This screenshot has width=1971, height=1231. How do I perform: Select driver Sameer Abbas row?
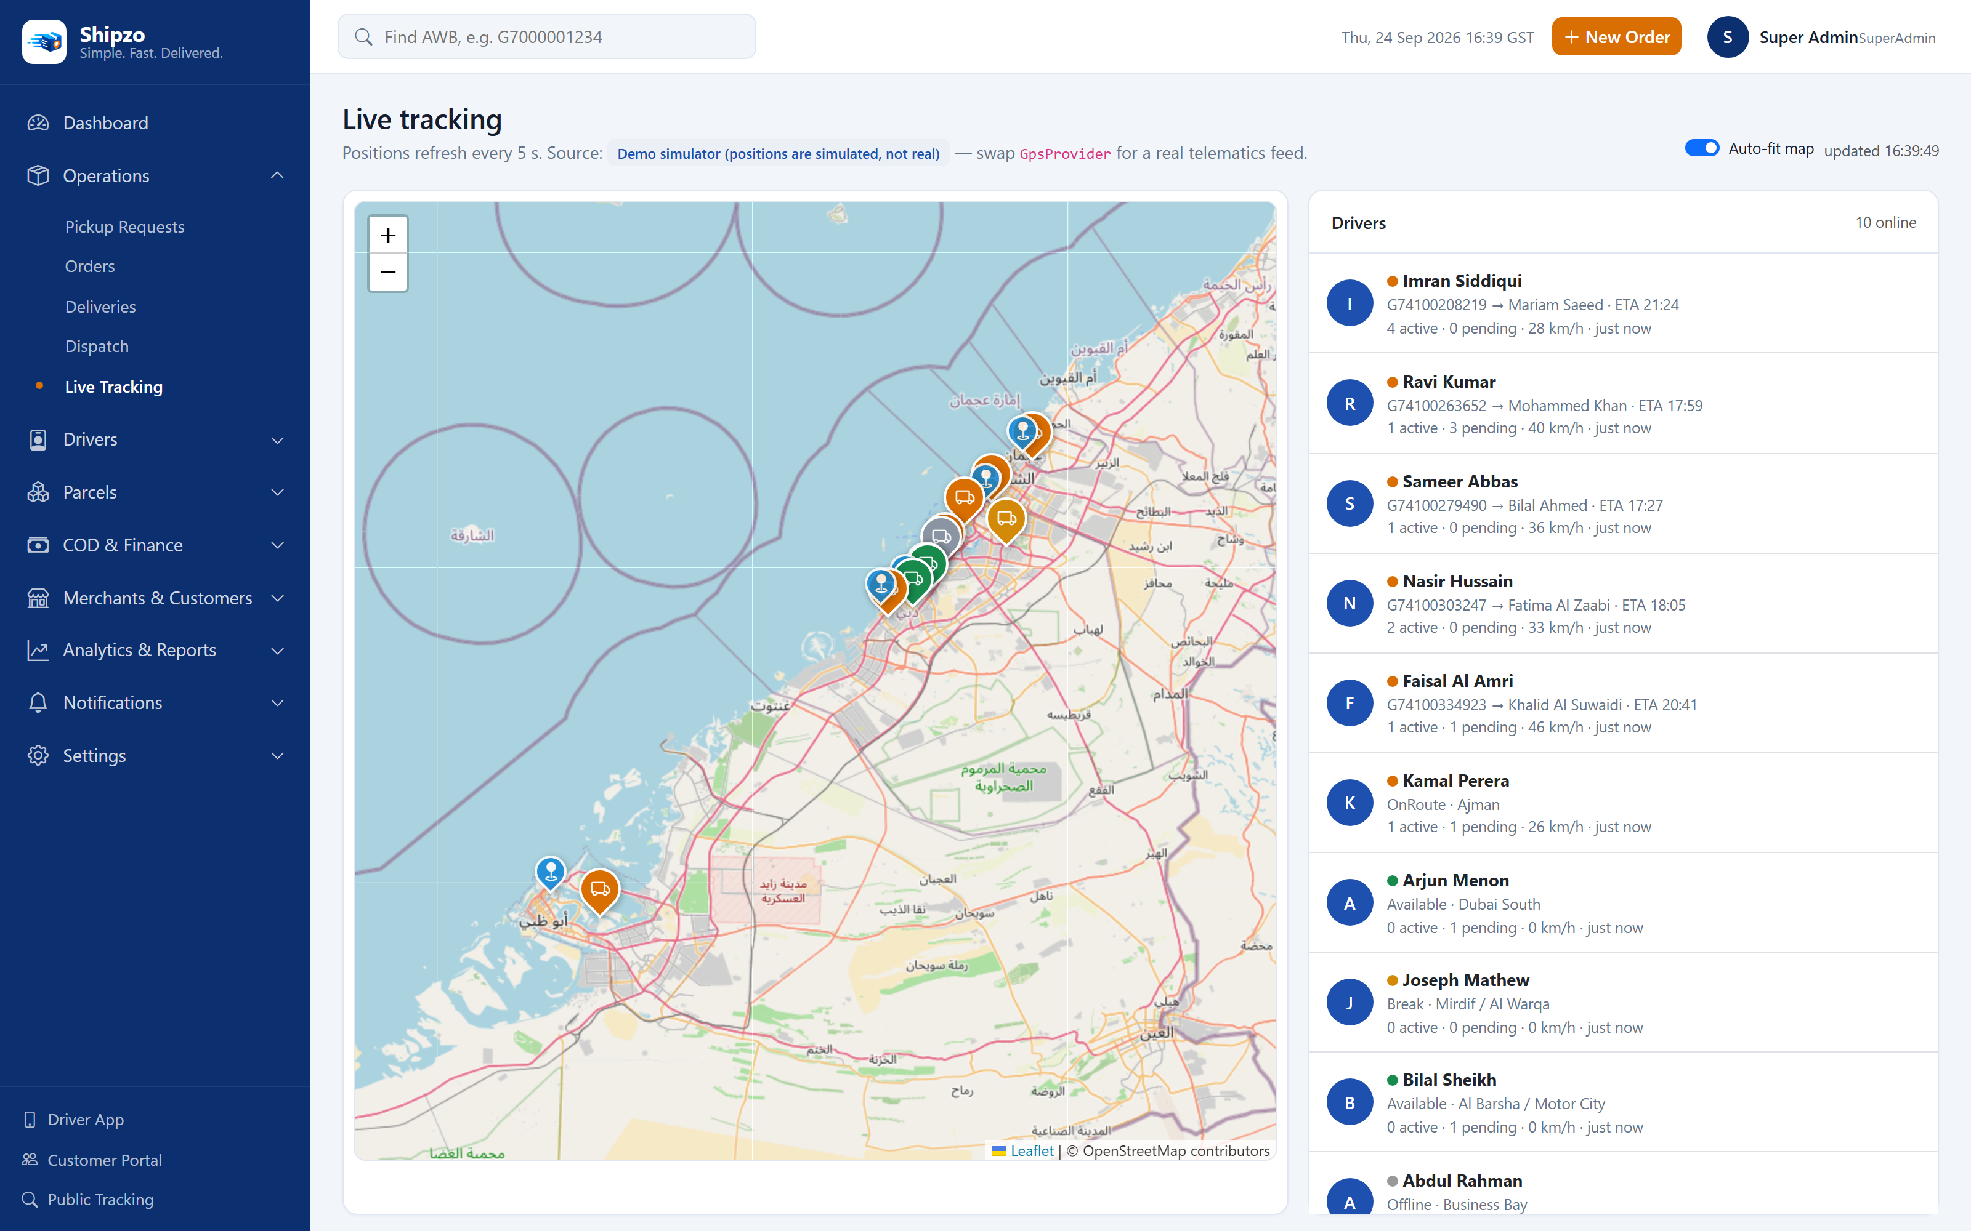[x=1622, y=504]
